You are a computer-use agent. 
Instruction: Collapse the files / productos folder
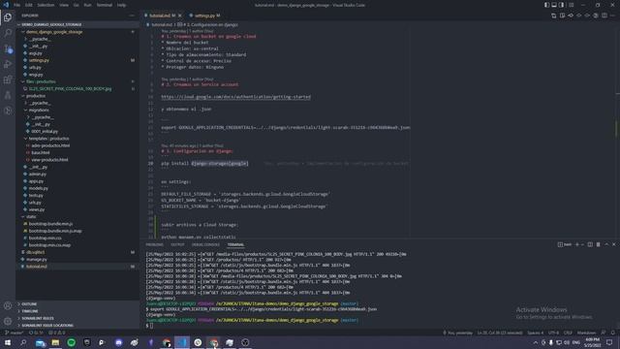(x=41, y=81)
